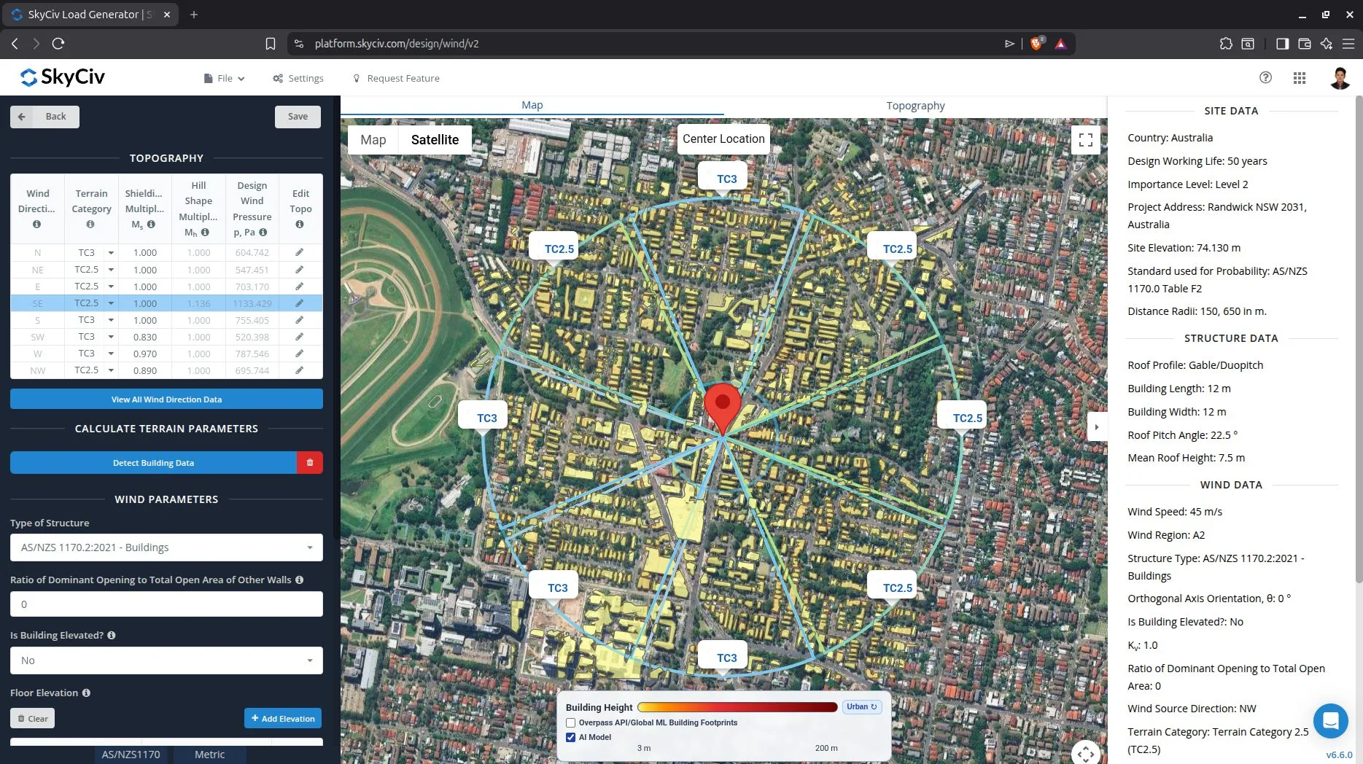Open terrain category dropdown for S row

click(111, 320)
